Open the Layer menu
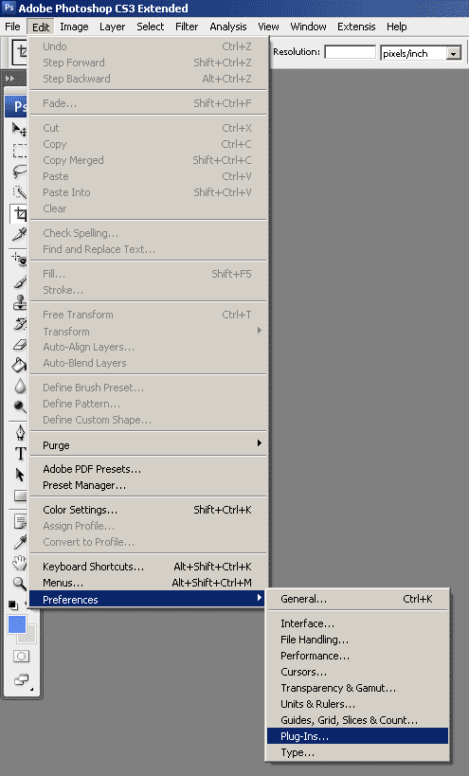This screenshot has width=469, height=776. click(x=113, y=27)
